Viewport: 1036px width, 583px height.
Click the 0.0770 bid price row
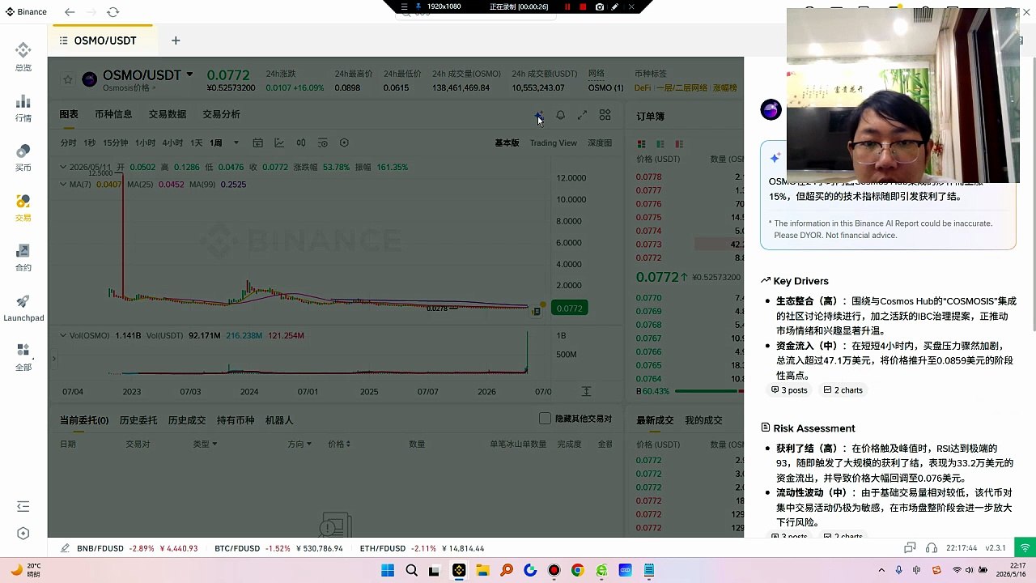(690, 298)
